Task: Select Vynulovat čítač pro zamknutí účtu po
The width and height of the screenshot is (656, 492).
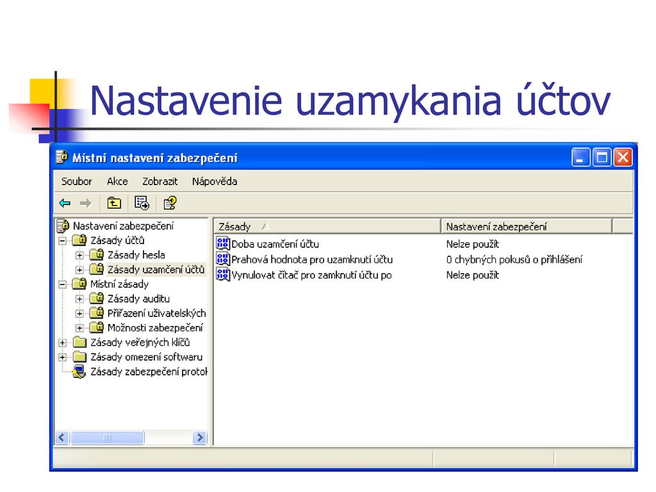Action: click(311, 275)
